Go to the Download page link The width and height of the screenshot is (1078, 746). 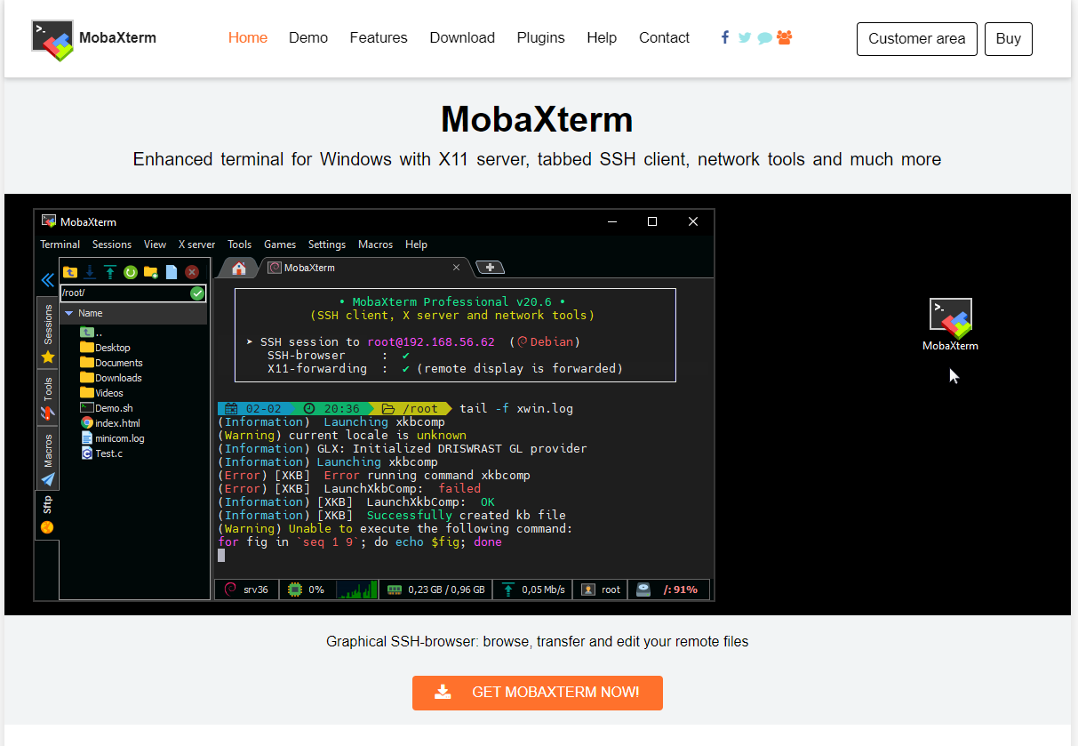pyautogui.click(x=462, y=38)
